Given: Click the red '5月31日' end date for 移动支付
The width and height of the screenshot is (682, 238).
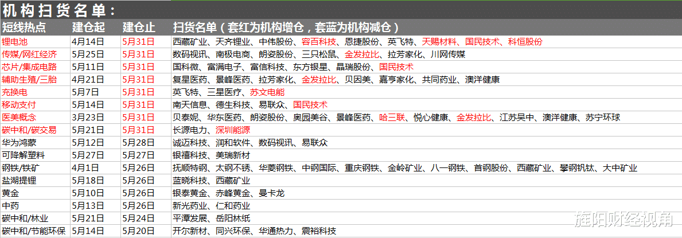Looking at the screenshot, I should point(139,106).
